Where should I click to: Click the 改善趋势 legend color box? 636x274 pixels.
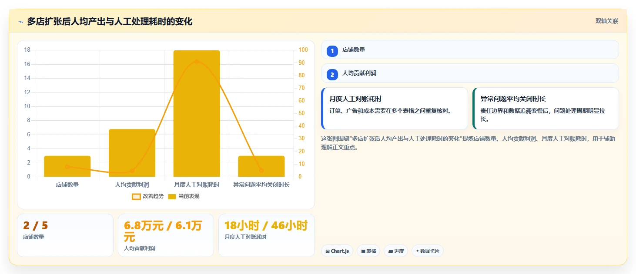[136, 197]
